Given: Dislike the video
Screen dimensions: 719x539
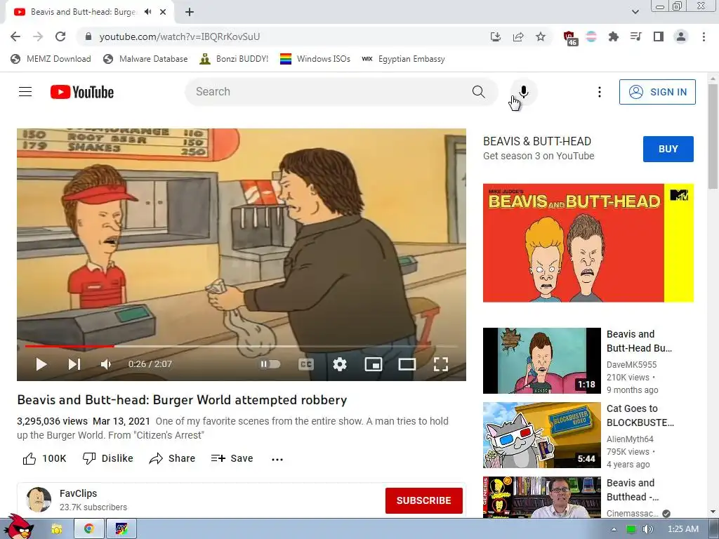Looking at the screenshot, I should [107, 458].
